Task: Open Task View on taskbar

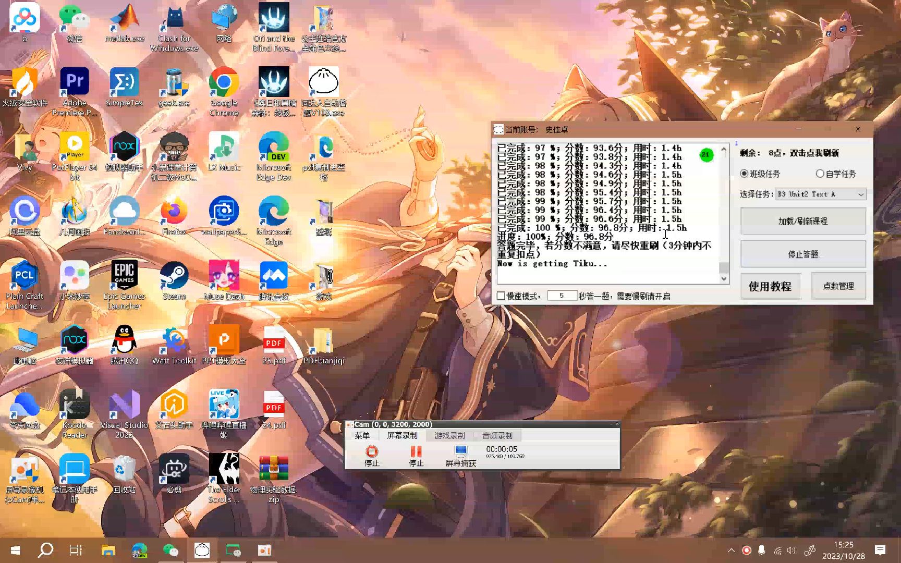Action: 76,550
